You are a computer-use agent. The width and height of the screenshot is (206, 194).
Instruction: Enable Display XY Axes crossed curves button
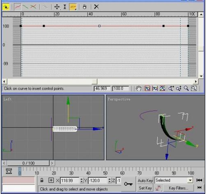tap(33, 7)
